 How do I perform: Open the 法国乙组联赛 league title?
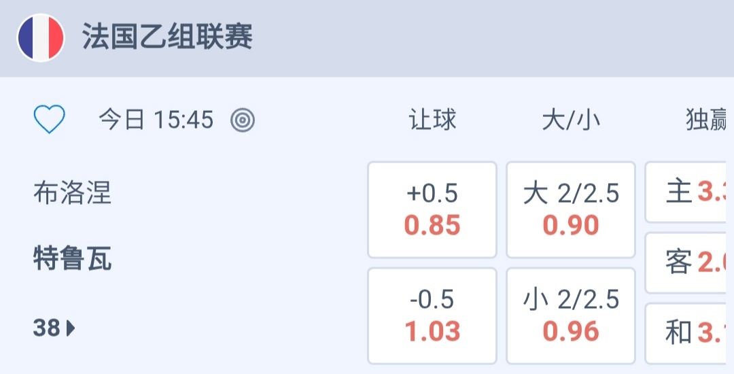167,37
